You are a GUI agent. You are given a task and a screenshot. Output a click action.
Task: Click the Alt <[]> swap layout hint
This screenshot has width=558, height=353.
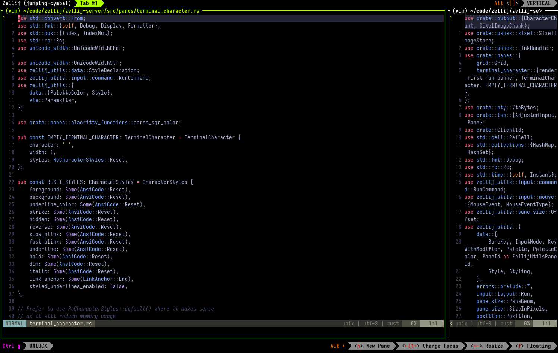[x=506, y=3]
